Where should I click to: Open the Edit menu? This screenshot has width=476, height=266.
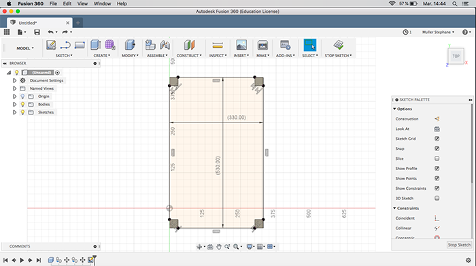(x=67, y=3)
